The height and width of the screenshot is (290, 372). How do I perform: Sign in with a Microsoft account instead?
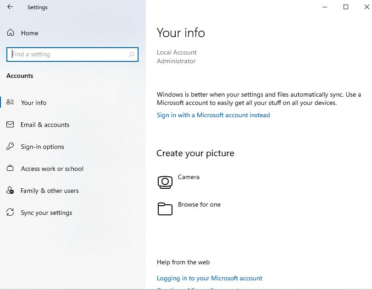click(213, 115)
